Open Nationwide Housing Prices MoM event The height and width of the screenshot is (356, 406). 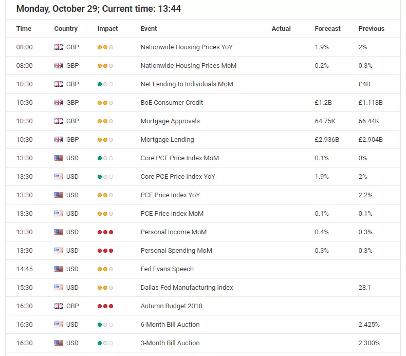(x=189, y=66)
